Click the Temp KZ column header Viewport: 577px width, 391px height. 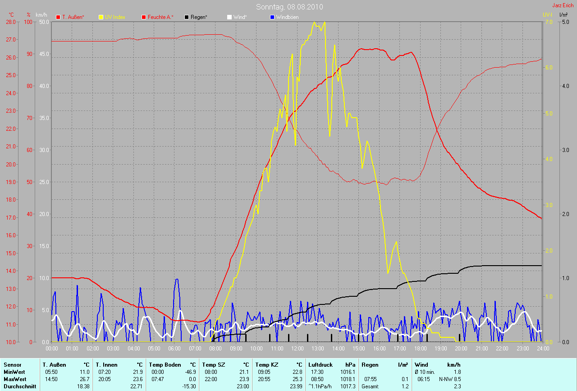pos(265,365)
